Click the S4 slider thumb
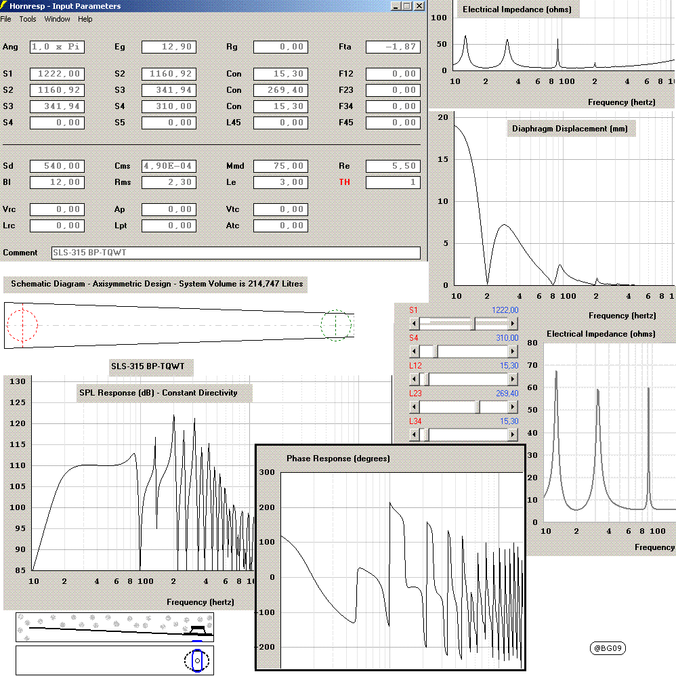Image resolution: width=676 pixels, height=676 pixels. click(436, 352)
